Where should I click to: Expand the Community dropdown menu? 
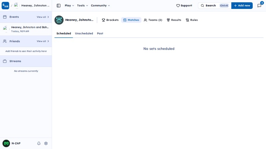[x=100, y=6]
